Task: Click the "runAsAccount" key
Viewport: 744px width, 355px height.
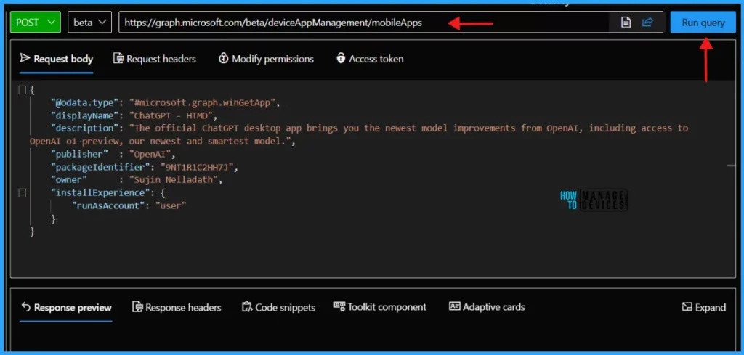Action: (x=108, y=205)
